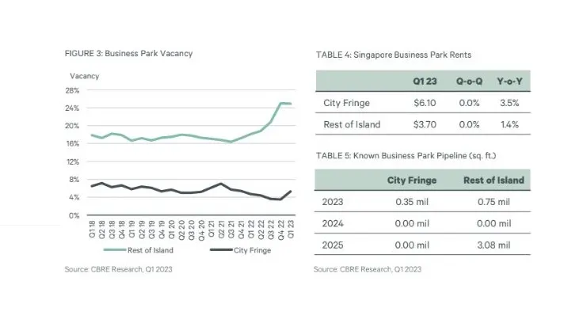This screenshot has width=568, height=319.
Task: Select the $3.70 Rest of Island rent cell
Action: coord(425,124)
